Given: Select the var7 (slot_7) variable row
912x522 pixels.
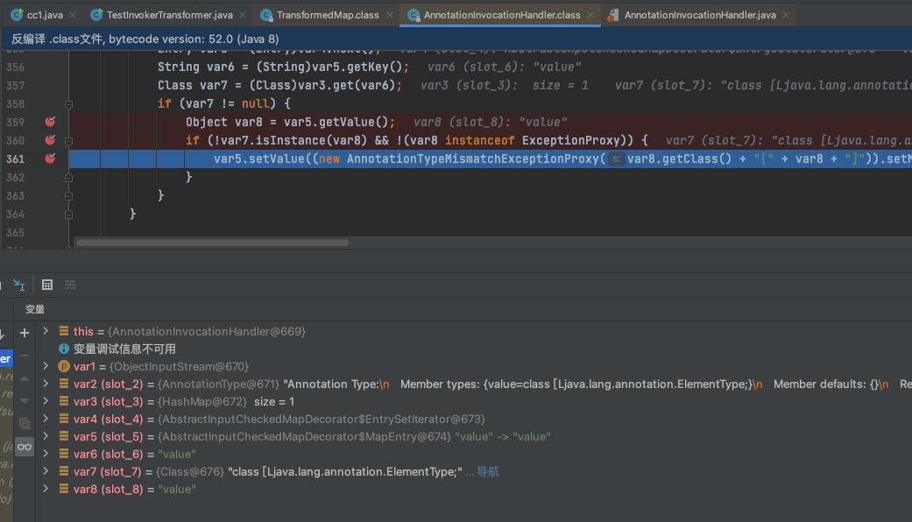Looking at the screenshot, I should click(x=473, y=471).
